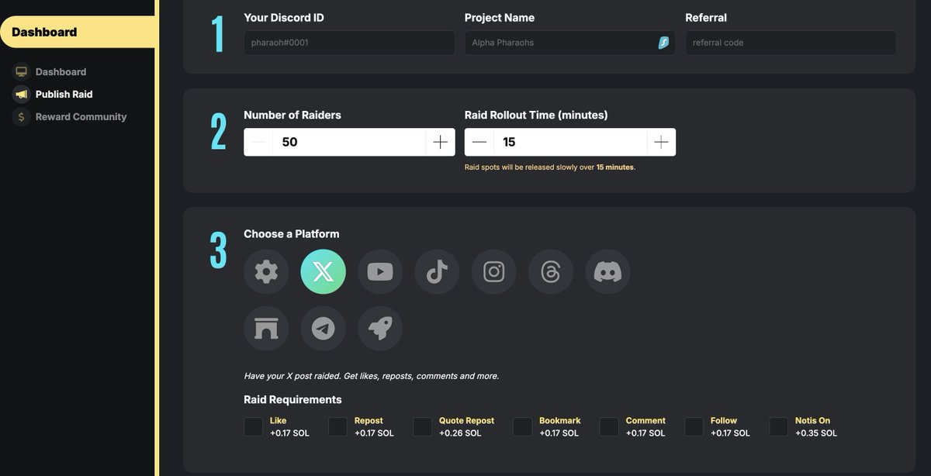Image resolution: width=931 pixels, height=476 pixels.
Task: Click the project name icon in the field
Action: [663, 43]
